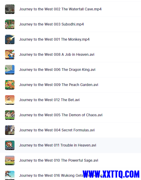Select the 001 The Monkey thumbnail icon
This screenshot has height=180, width=141.
(x=10, y=39)
